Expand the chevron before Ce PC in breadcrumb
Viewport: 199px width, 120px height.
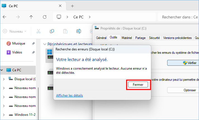point(67,17)
